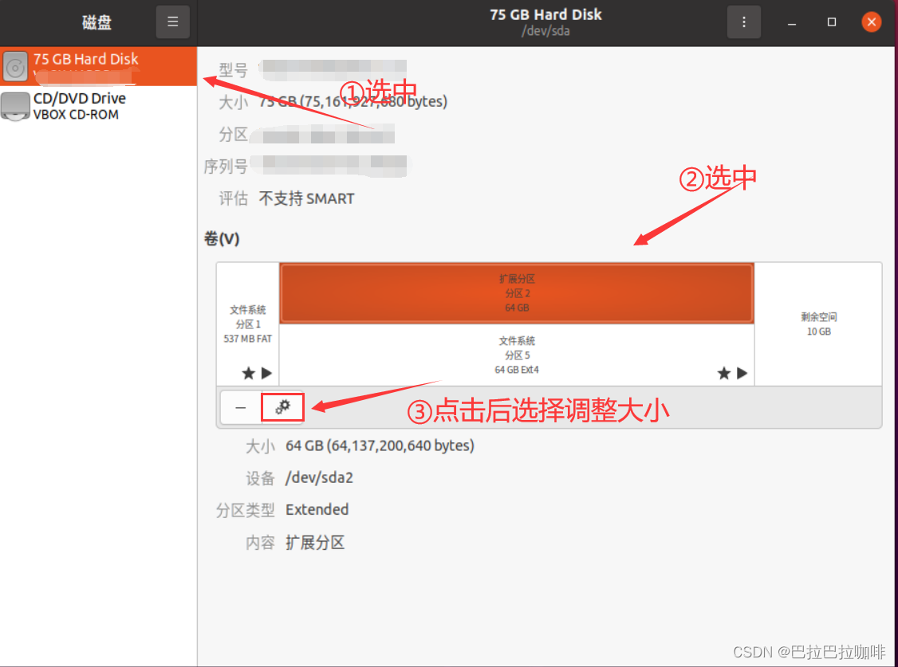Click the Extended partition type value

317,510
